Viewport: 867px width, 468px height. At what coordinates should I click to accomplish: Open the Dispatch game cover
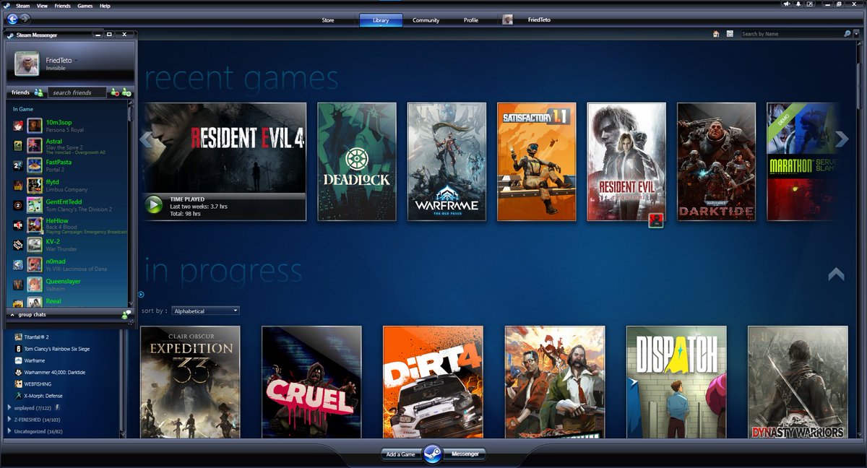click(x=676, y=382)
